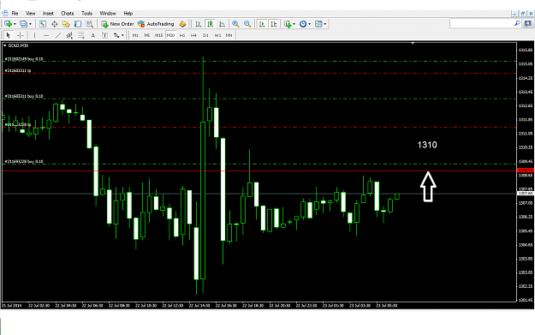This screenshot has width=535, height=335.
Task: Click the search magnifier icon
Action: pos(517,24)
